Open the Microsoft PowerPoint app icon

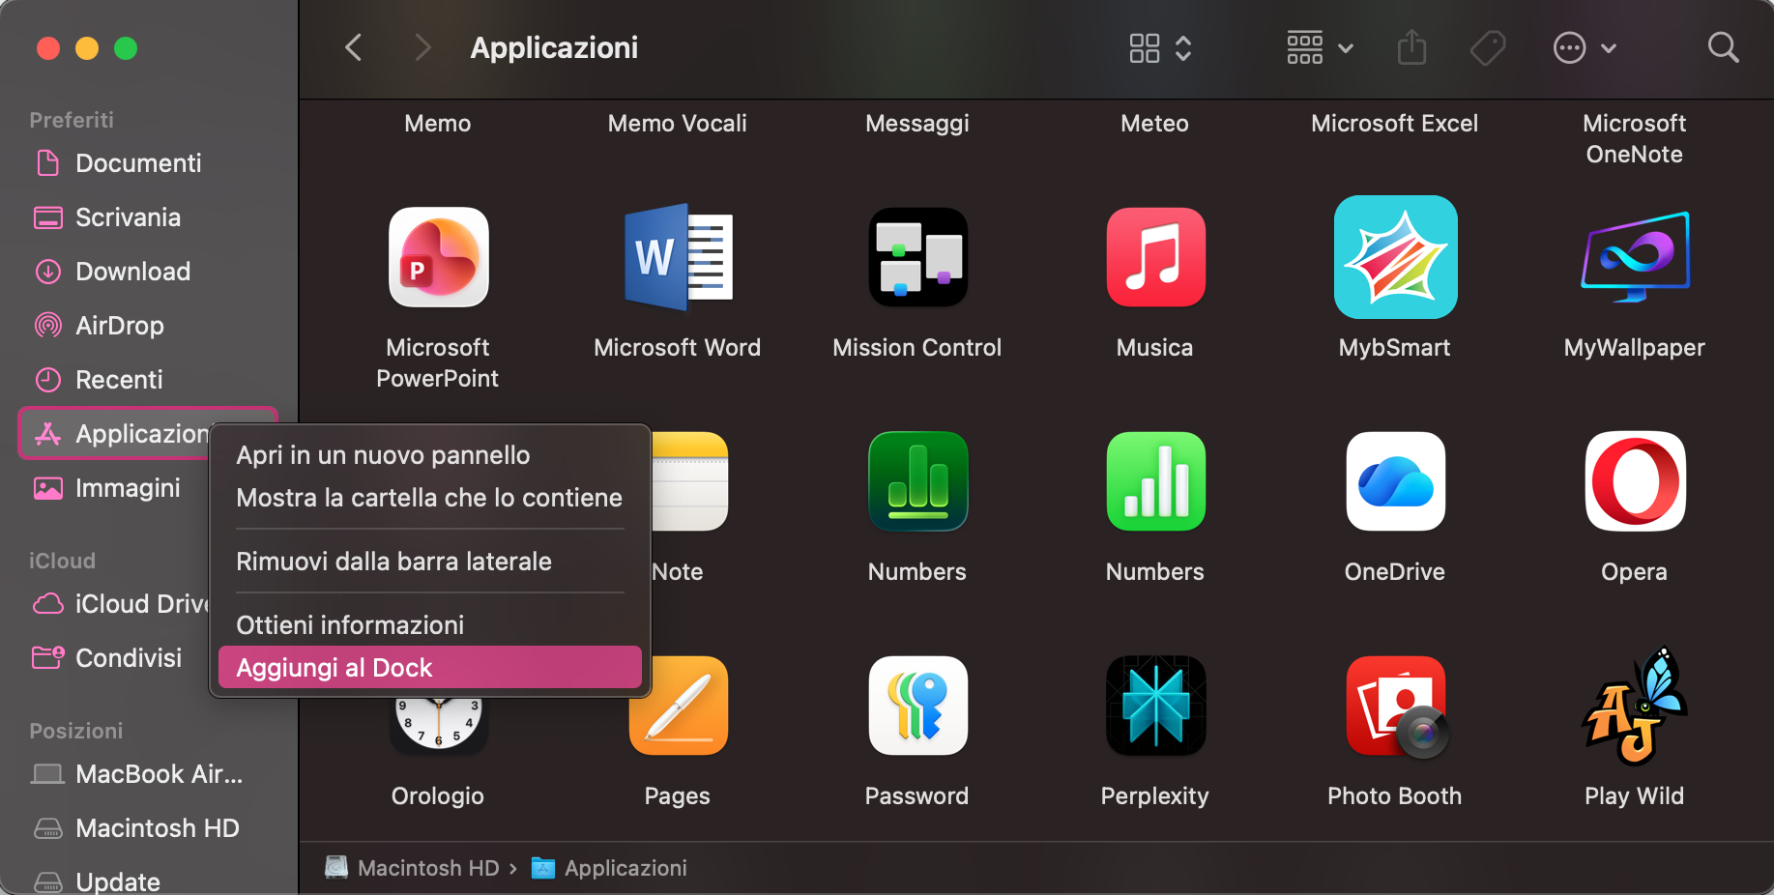click(x=438, y=257)
